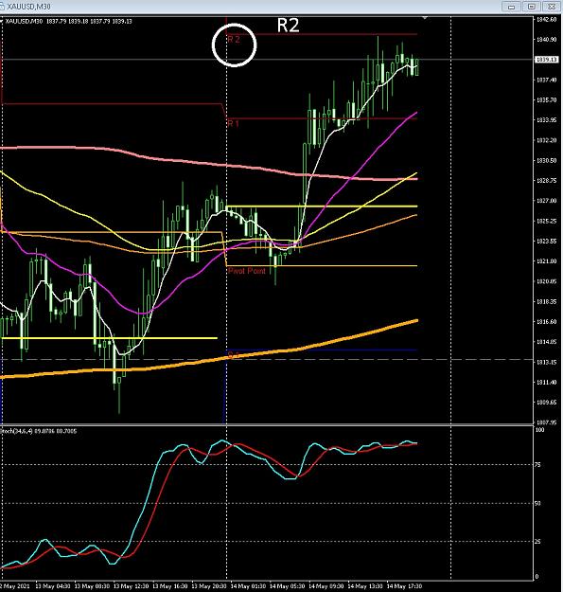Click the 1807.95 price axis label

(x=546, y=422)
